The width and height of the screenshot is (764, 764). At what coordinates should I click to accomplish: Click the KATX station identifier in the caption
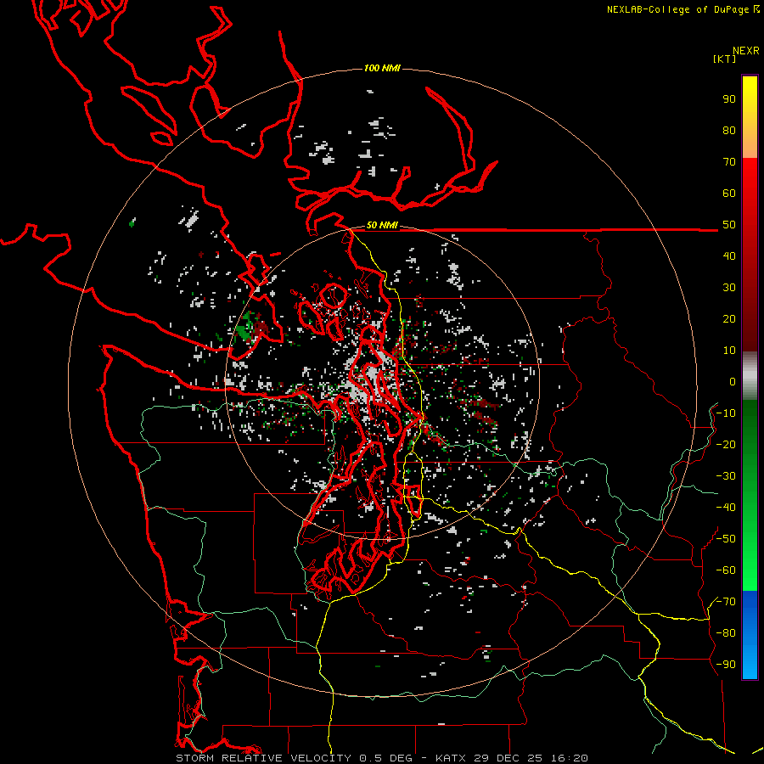451,758
